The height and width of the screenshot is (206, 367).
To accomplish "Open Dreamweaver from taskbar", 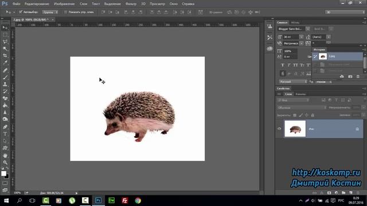I will (112, 200).
